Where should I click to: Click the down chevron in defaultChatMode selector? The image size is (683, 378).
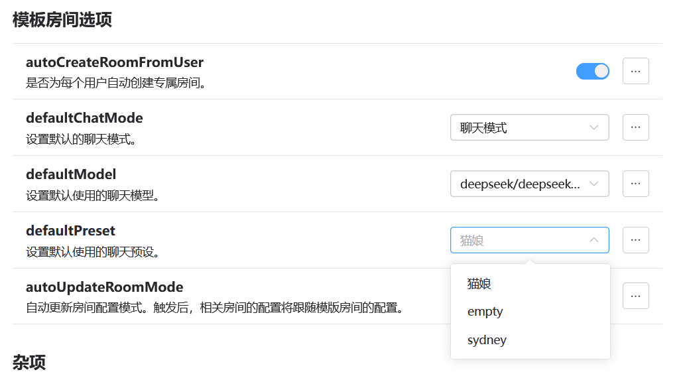click(594, 127)
